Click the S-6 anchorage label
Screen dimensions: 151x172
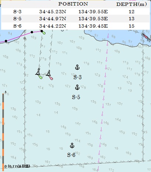(x=71, y=155)
